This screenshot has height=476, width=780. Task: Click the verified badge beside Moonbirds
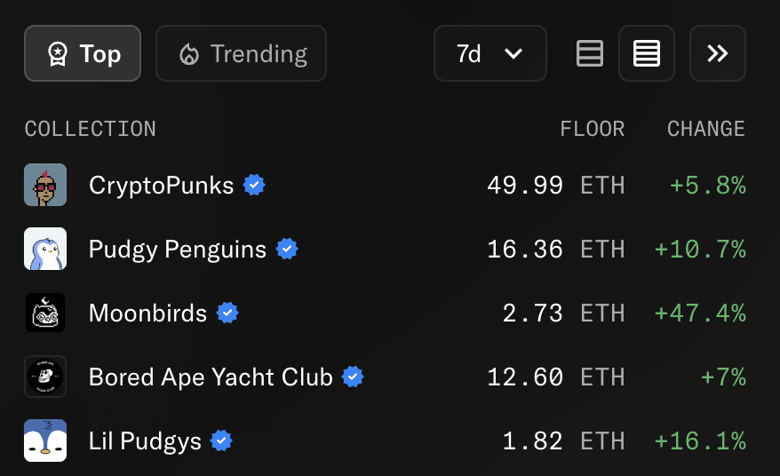(x=227, y=313)
